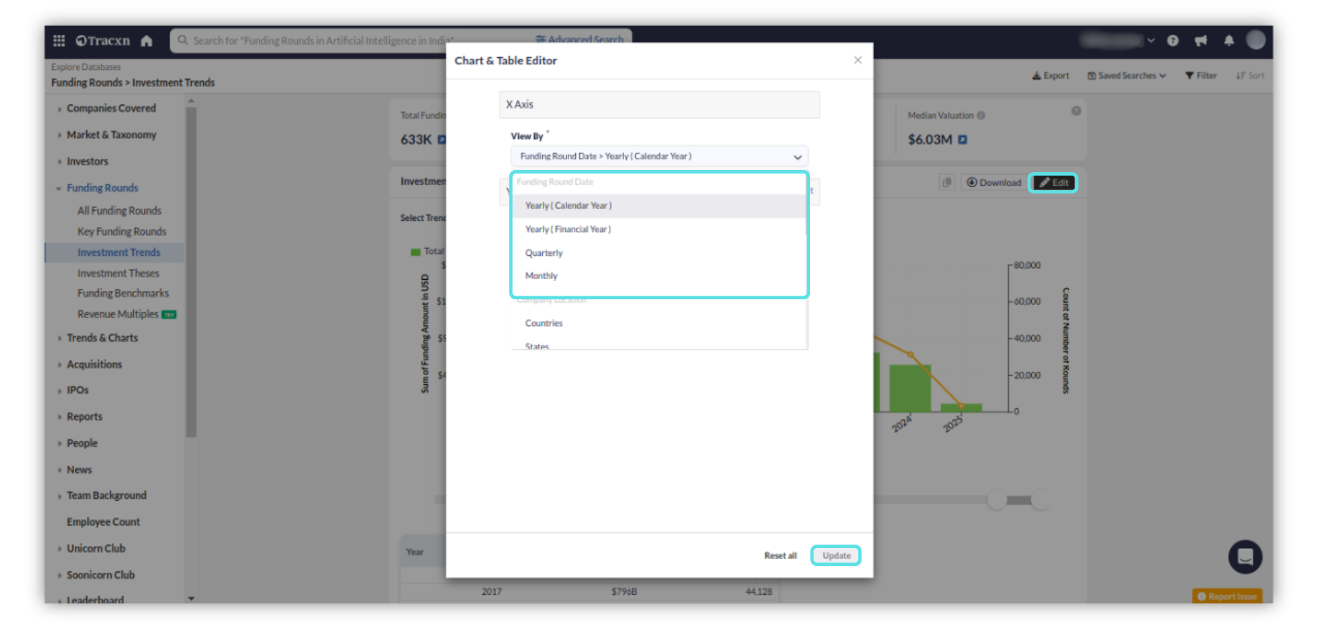This screenshot has height=629, width=1318.
Task: Open the Saved Searches dropdown
Action: [x=1126, y=75]
